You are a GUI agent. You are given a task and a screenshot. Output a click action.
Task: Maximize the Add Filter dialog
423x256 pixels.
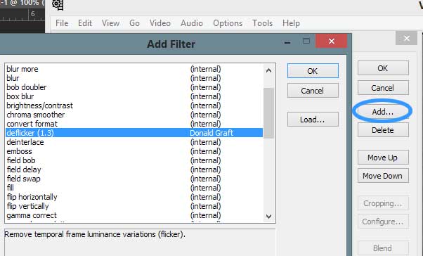point(306,41)
